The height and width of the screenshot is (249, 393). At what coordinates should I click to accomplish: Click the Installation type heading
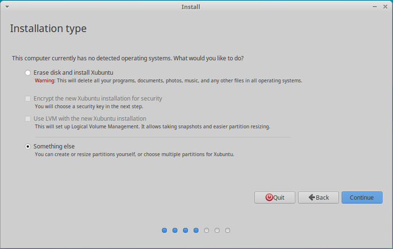click(48, 29)
